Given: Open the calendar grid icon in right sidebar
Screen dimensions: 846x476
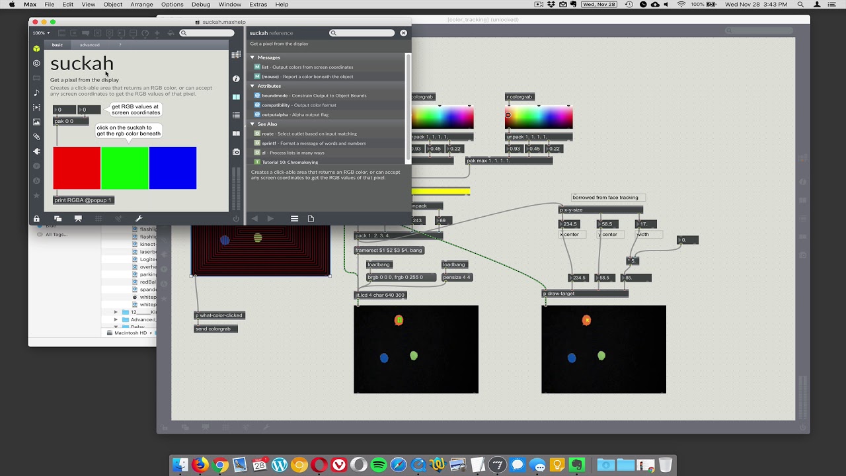Looking at the screenshot, I should [x=236, y=55].
